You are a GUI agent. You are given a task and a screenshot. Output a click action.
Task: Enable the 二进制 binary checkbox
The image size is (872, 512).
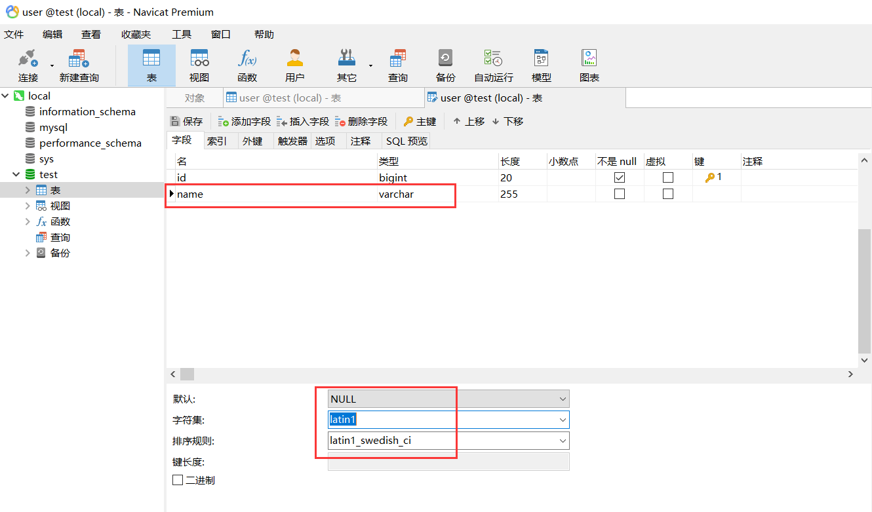click(178, 480)
